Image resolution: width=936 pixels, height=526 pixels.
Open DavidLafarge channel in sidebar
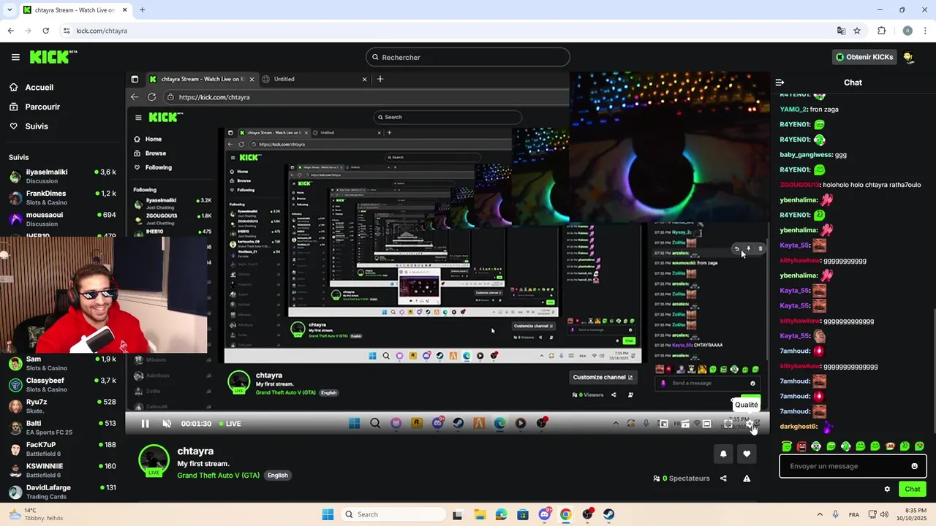62,491
